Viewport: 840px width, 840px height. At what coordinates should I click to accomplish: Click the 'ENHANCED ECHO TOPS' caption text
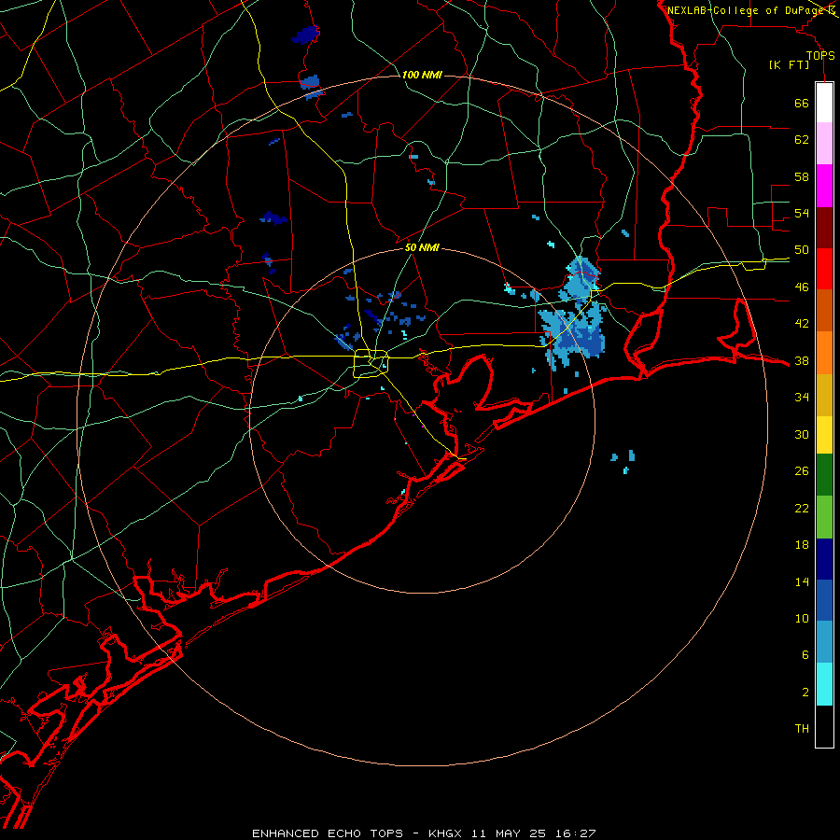tap(328, 833)
